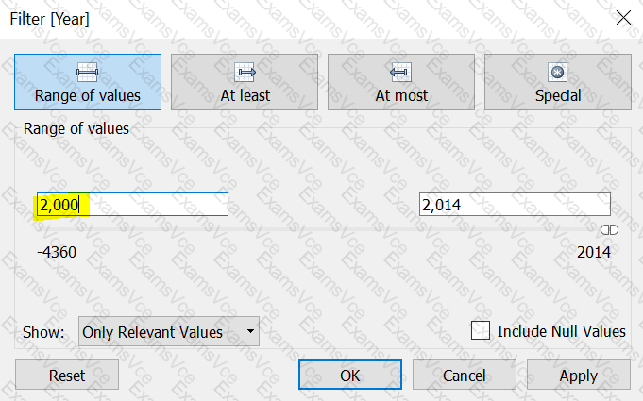Click the Reset button

(67, 375)
